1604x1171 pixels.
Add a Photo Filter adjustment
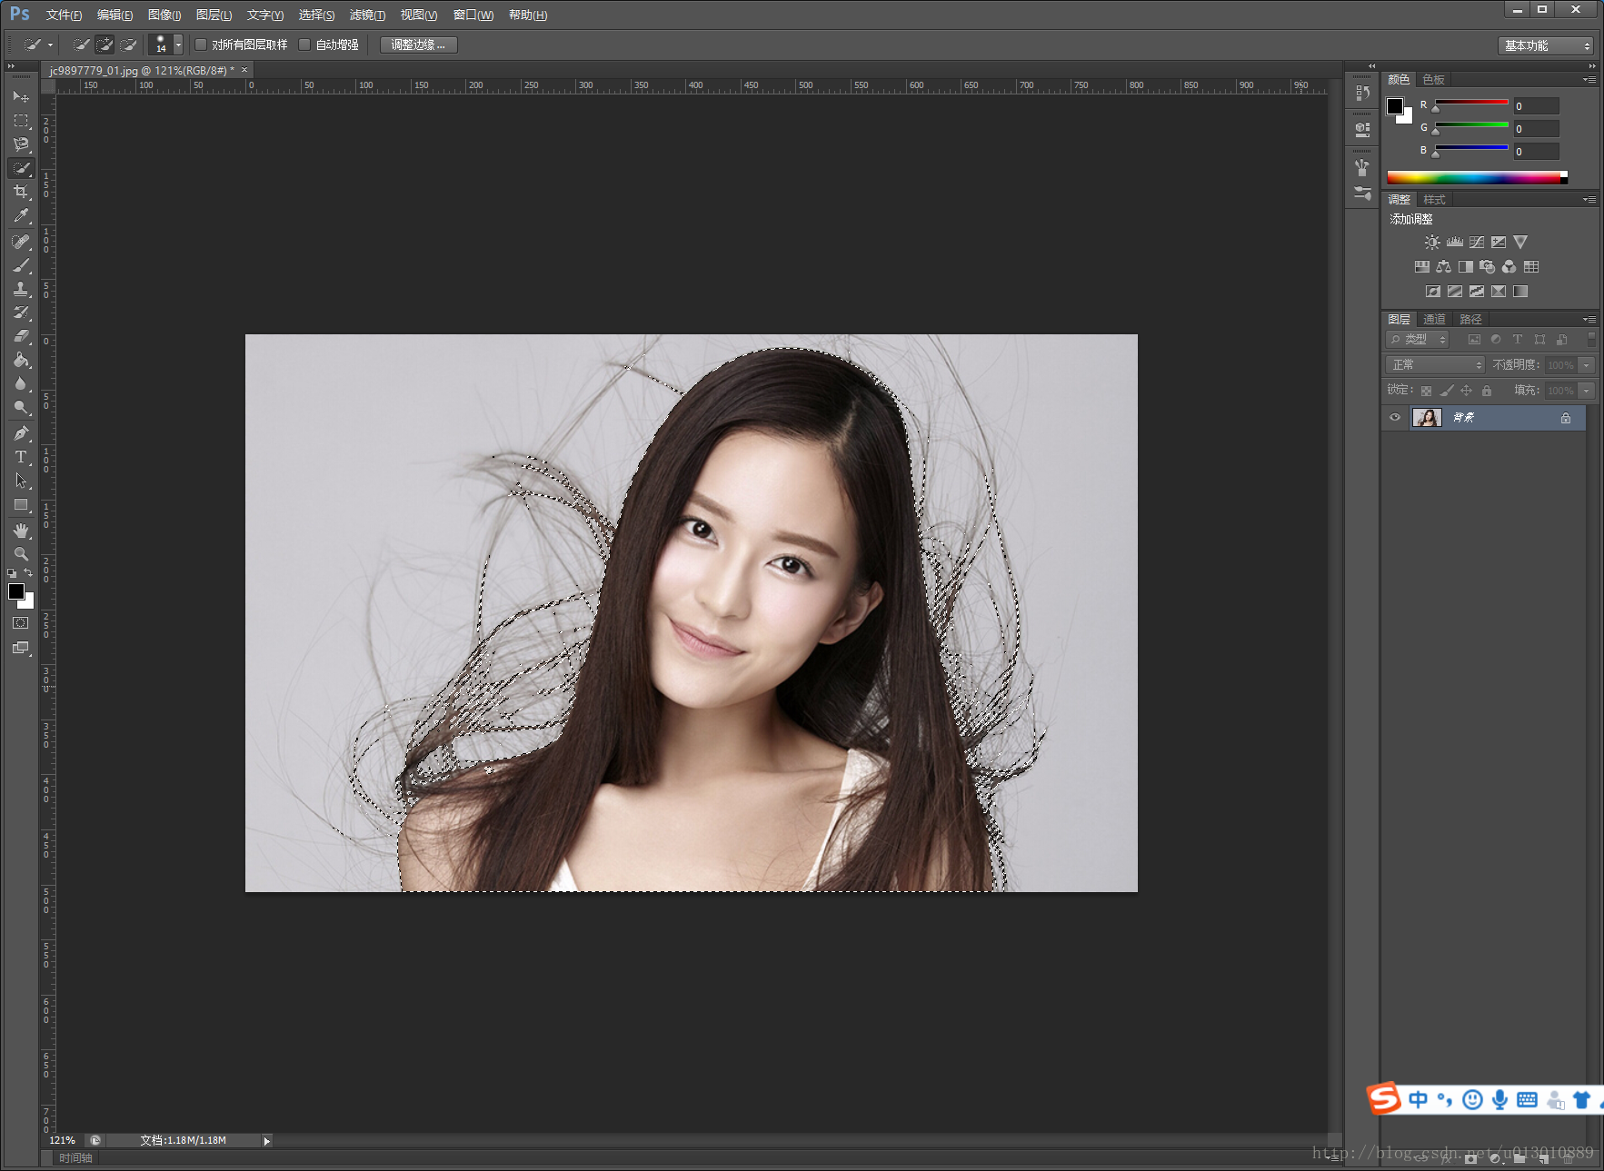pyautogui.click(x=1488, y=267)
